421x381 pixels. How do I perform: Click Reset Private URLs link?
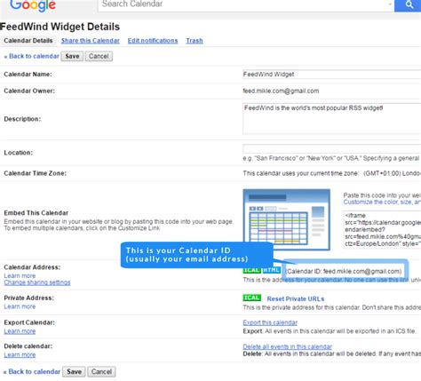tap(296, 299)
